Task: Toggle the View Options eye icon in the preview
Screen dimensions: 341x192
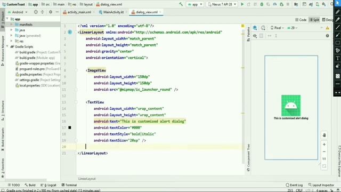Action: pos(255,36)
